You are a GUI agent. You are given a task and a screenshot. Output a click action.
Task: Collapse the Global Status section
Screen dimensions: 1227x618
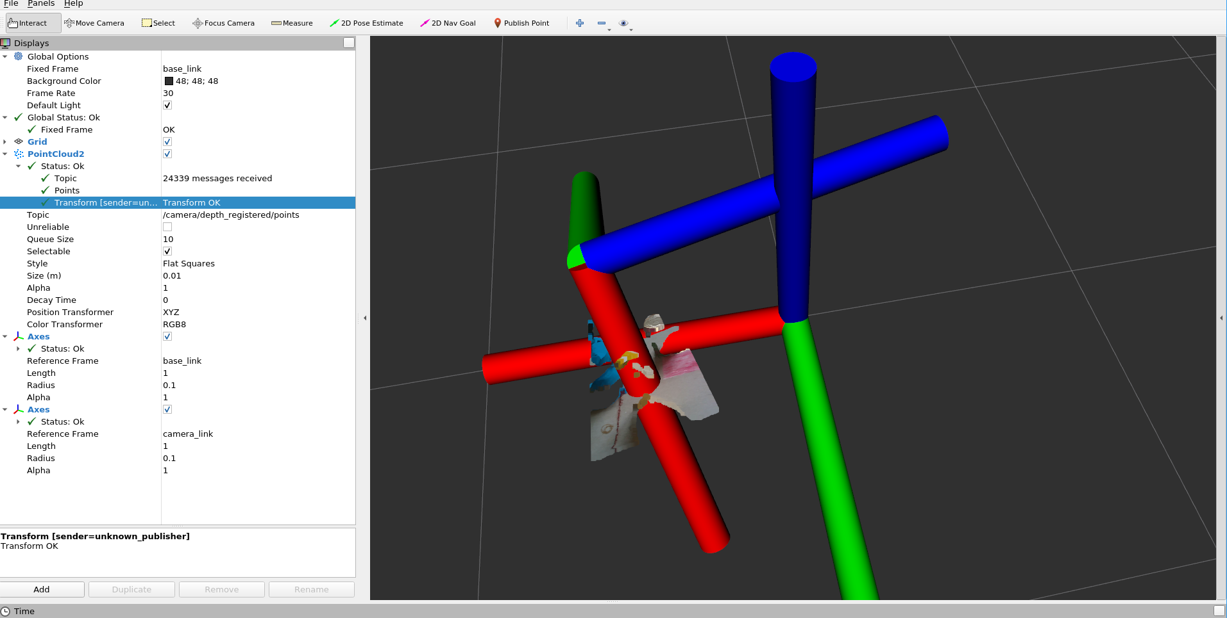5,117
